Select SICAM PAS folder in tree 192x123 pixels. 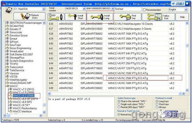(16, 26)
